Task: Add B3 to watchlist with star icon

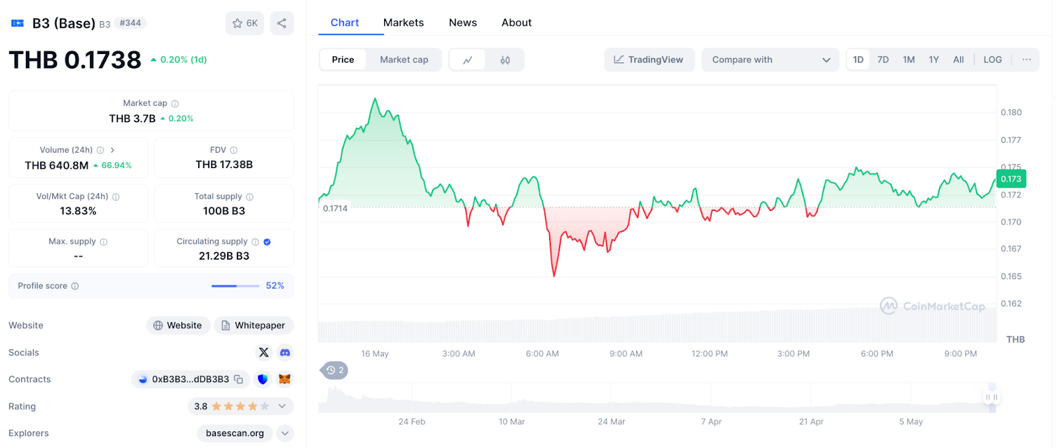Action: 244,23
